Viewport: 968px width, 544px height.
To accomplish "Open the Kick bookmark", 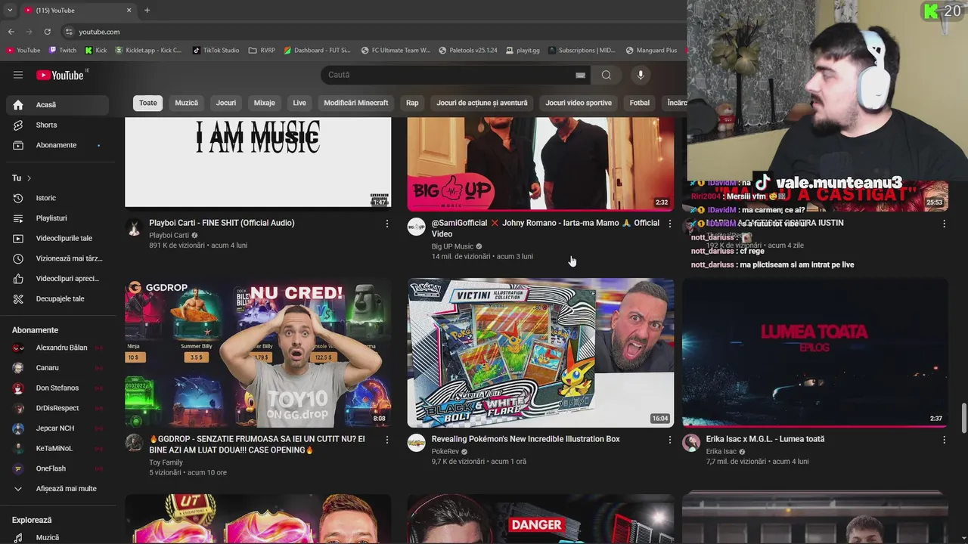I will tap(95, 51).
